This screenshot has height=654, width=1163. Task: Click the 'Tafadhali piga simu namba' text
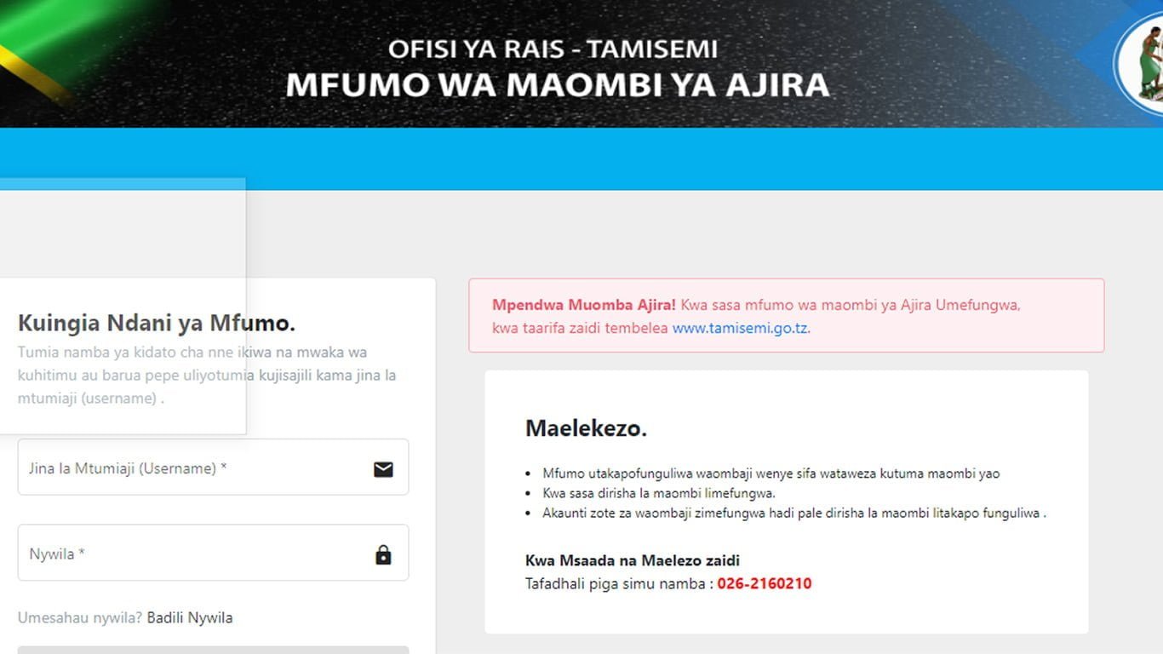pyautogui.click(x=619, y=584)
